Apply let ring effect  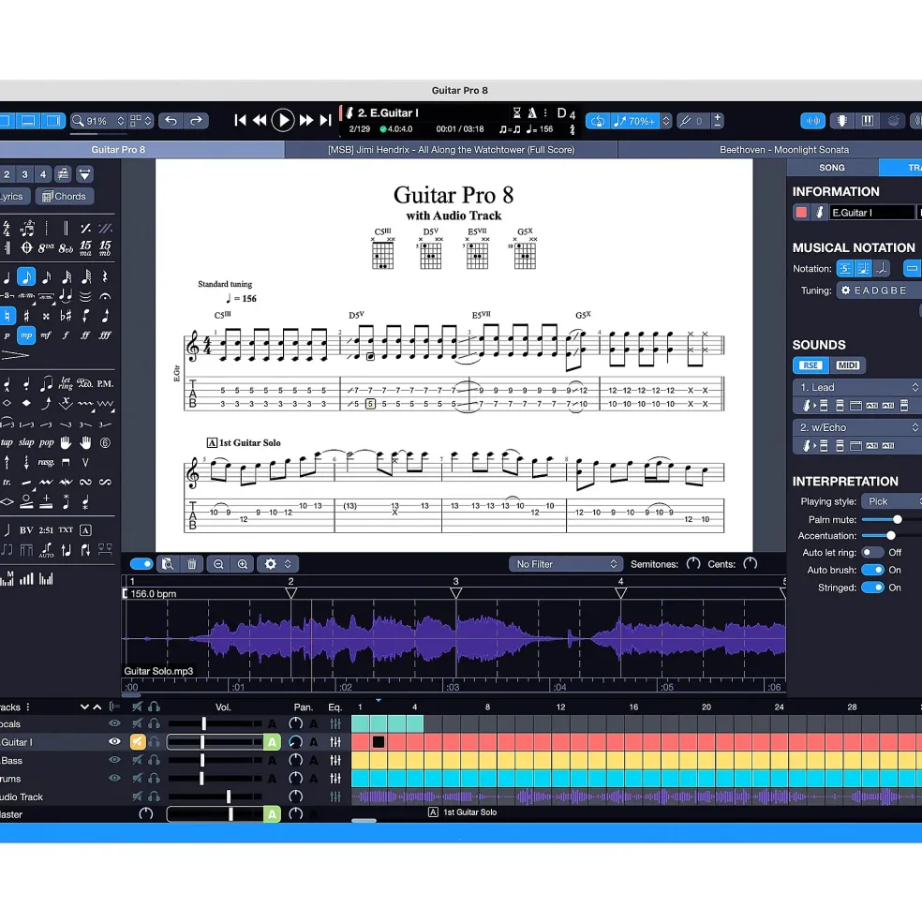click(x=66, y=384)
